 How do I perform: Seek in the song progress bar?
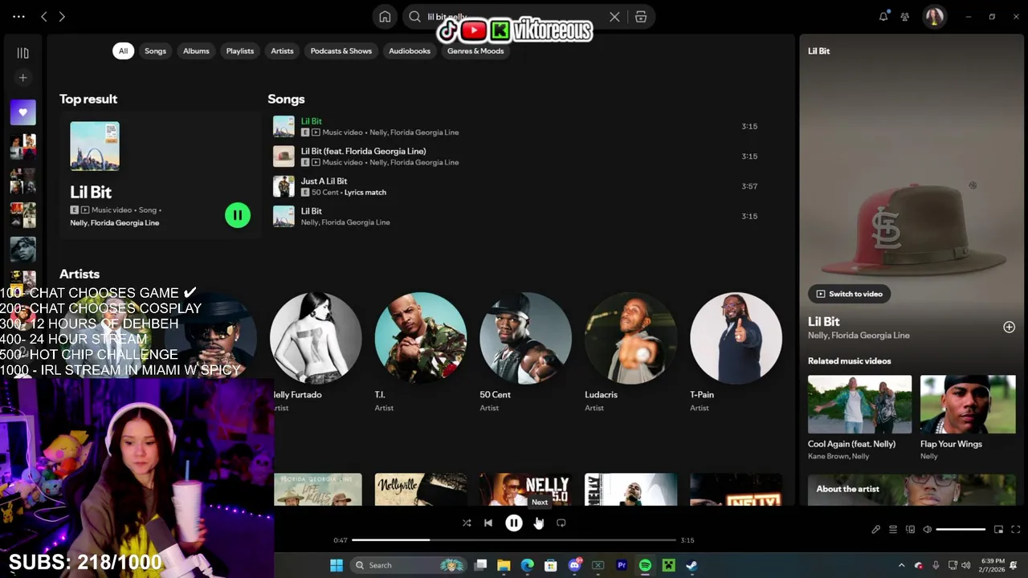tap(514, 540)
